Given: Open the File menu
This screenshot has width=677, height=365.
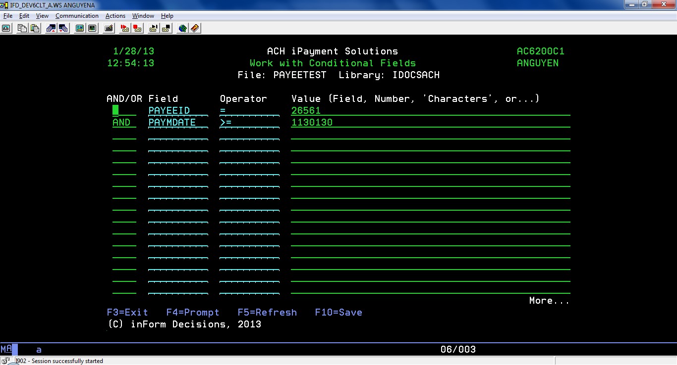Looking at the screenshot, I should click(x=8, y=16).
